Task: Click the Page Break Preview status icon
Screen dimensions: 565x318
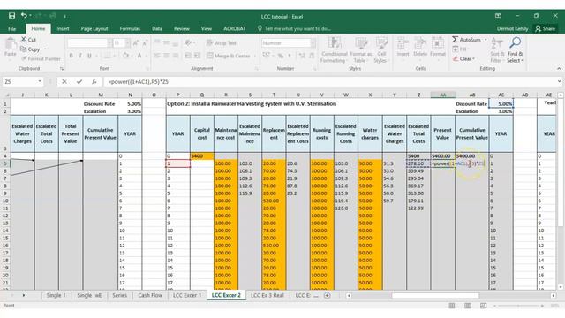Action: pos(484,306)
